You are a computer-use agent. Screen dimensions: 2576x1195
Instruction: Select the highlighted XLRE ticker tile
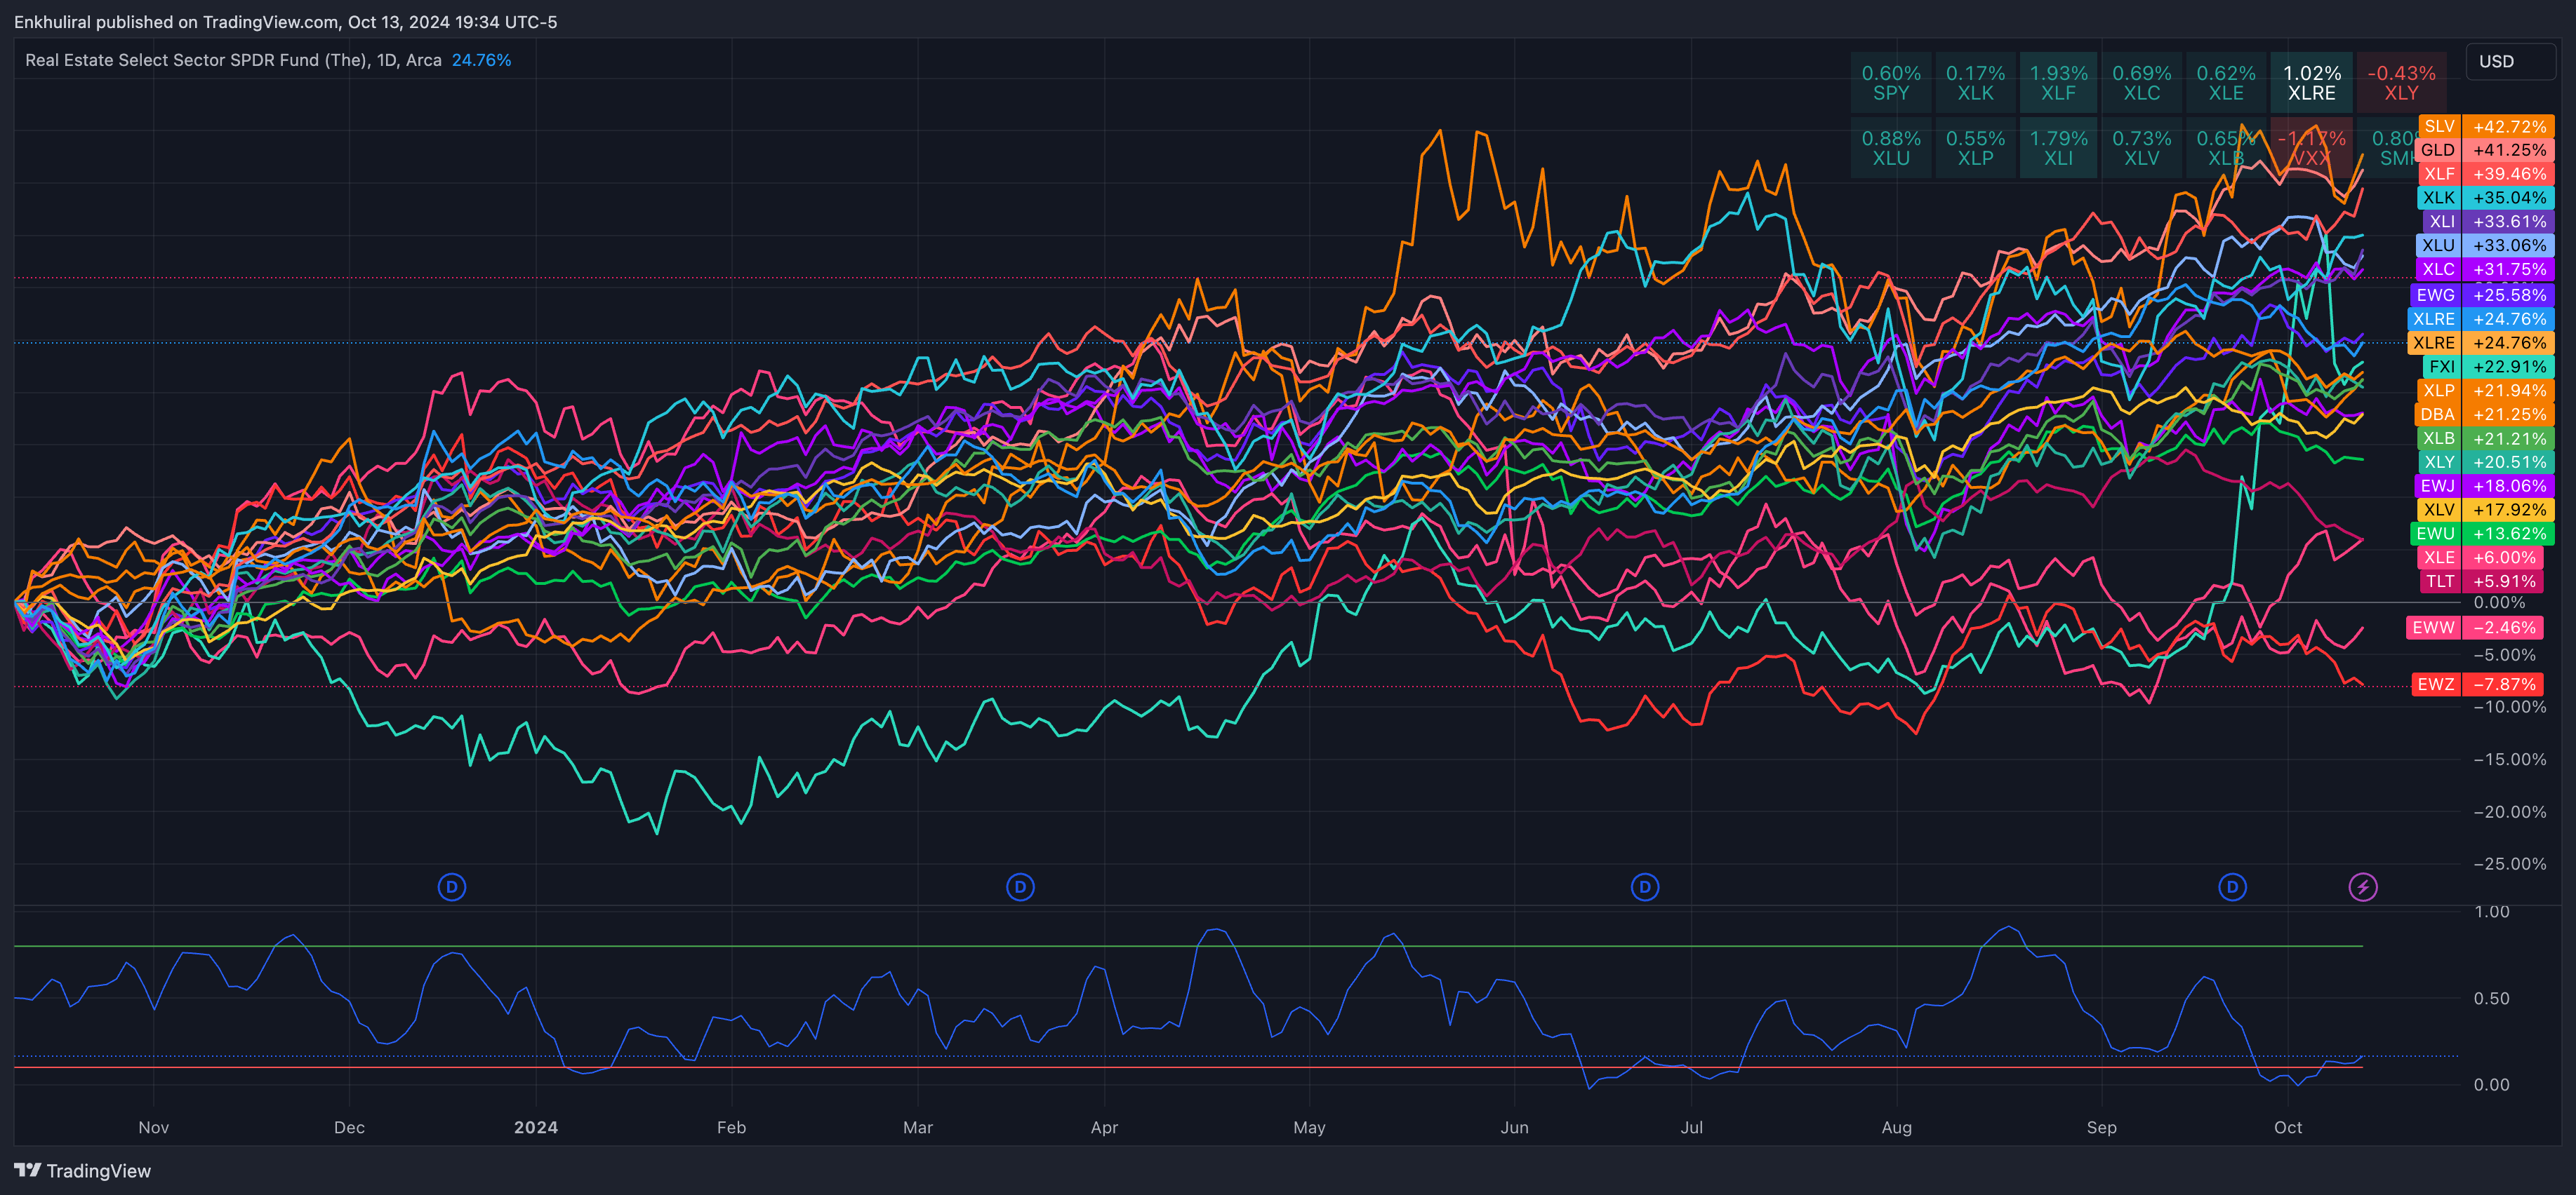[2311, 83]
